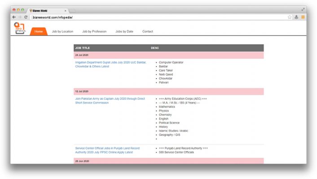Viewport: 317px width, 179px height.
Task: Select the Biznes World browser tab
Action: click(x=47, y=10)
